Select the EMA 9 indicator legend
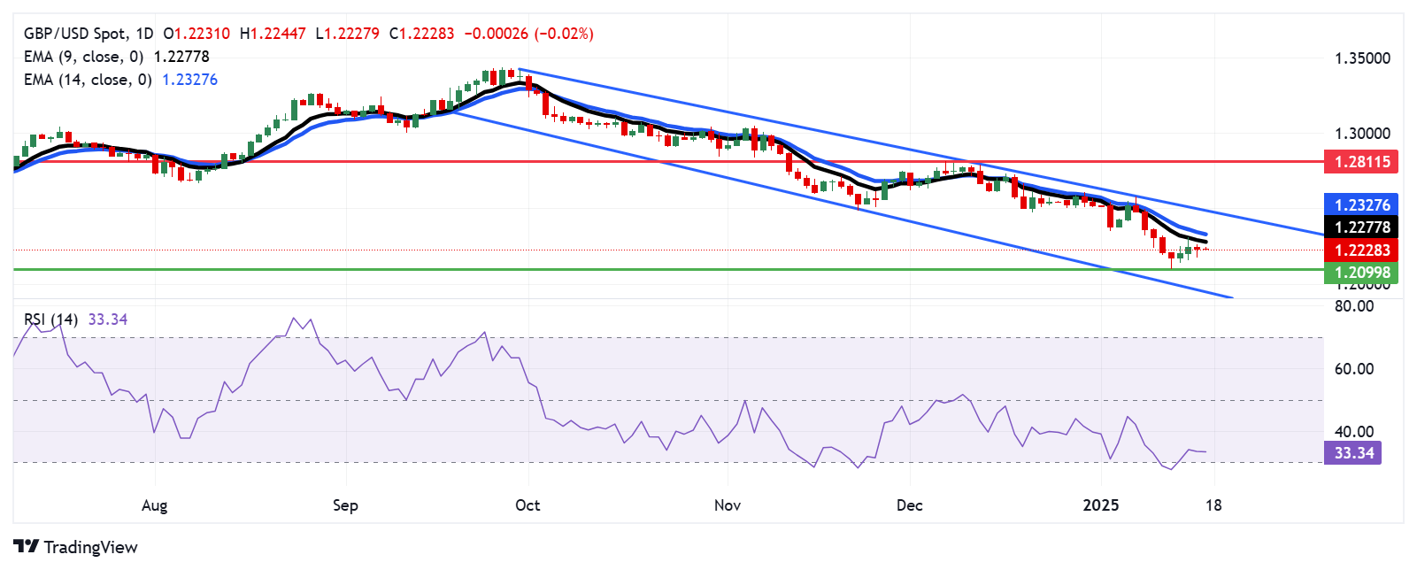1417x570 pixels. [83, 57]
